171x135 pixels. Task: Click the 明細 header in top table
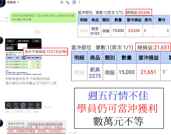pyautogui.click(x=83, y=20)
